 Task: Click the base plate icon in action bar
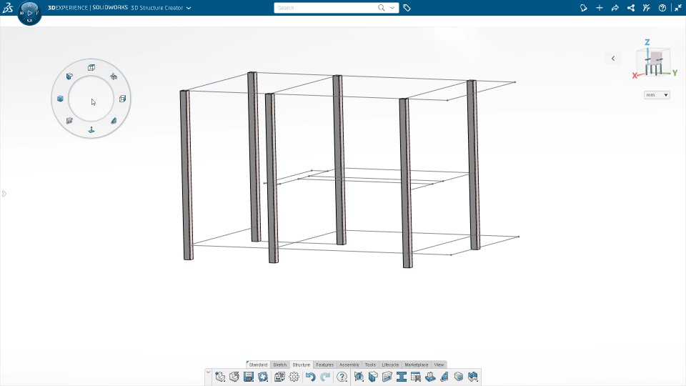430,377
